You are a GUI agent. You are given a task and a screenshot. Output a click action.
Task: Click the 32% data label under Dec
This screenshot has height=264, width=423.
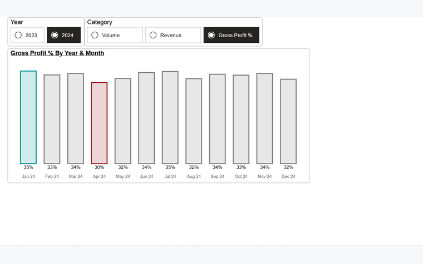click(288, 167)
